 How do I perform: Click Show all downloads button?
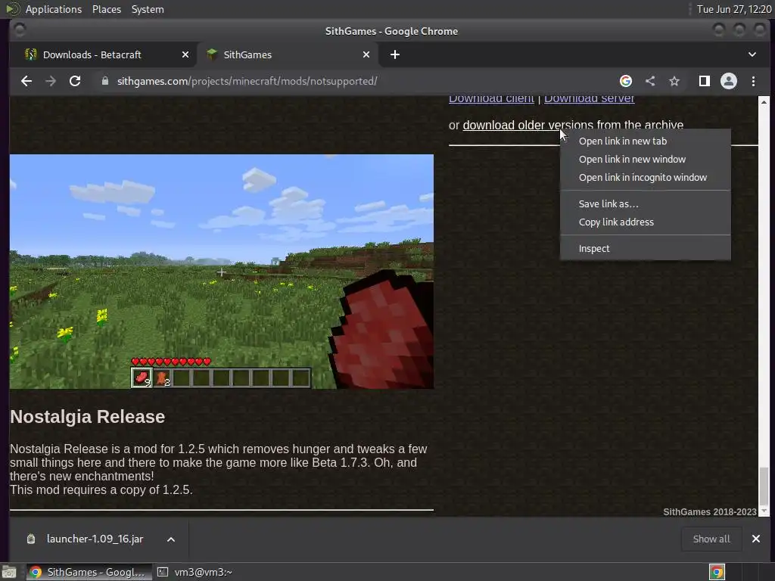pos(711,539)
